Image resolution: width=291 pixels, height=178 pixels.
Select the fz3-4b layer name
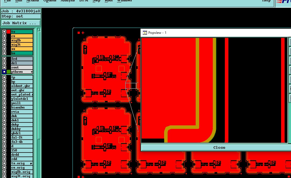pos(22,141)
